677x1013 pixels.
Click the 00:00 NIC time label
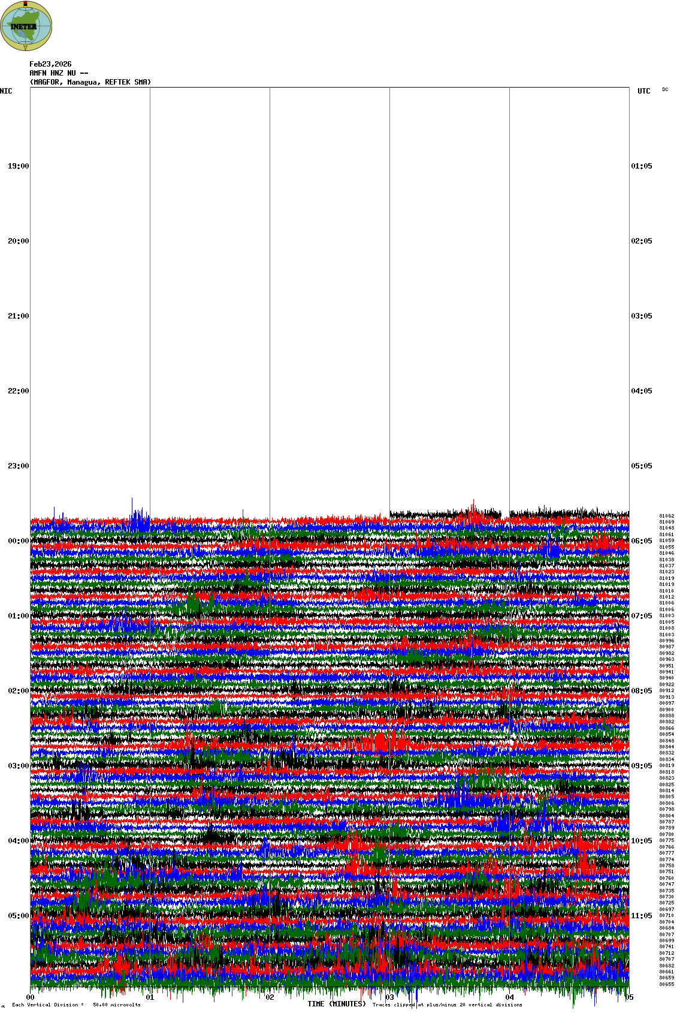[x=18, y=541]
